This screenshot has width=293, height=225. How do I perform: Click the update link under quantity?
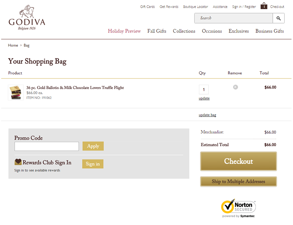(204, 98)
